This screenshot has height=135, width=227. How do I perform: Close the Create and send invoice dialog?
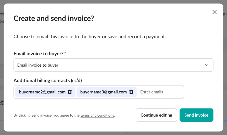[x=215, y=12]
